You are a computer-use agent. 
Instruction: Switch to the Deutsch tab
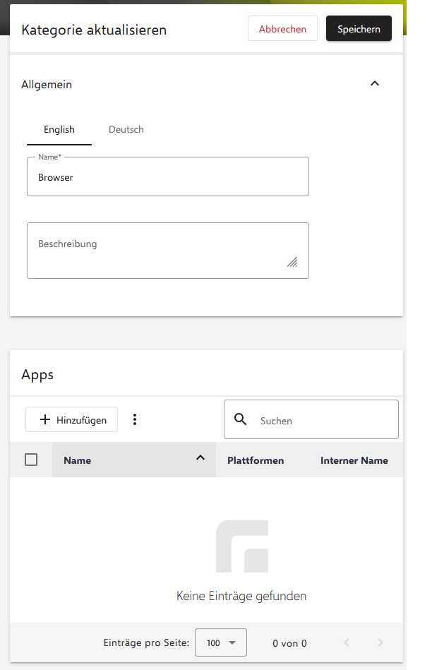pos(126,130)
